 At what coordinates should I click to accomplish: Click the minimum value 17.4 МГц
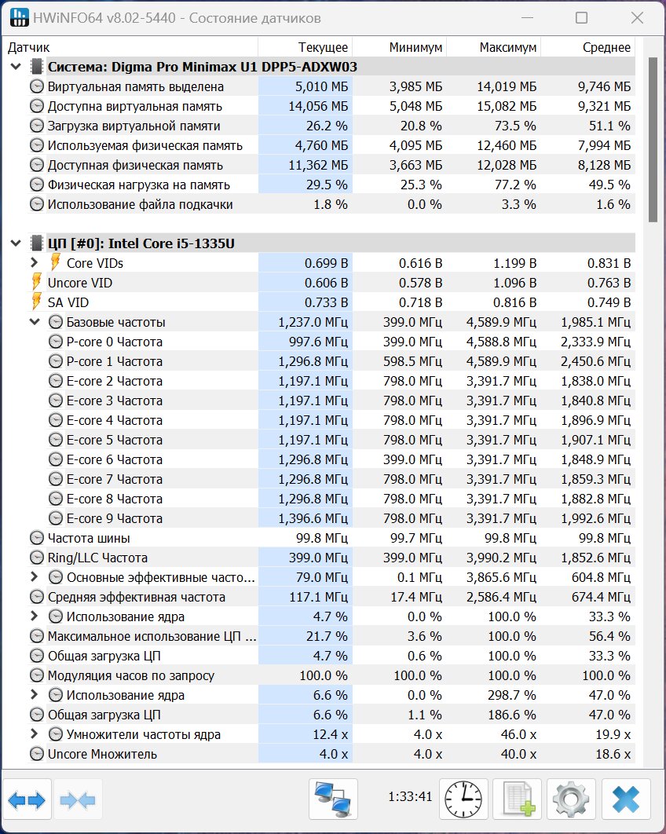pos(416,597)
